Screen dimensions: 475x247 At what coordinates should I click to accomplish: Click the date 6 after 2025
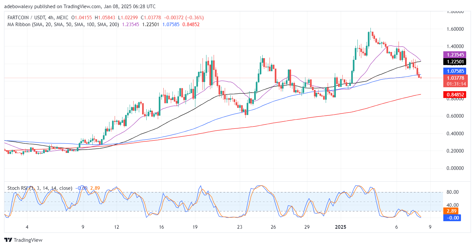tap(396, 227)
